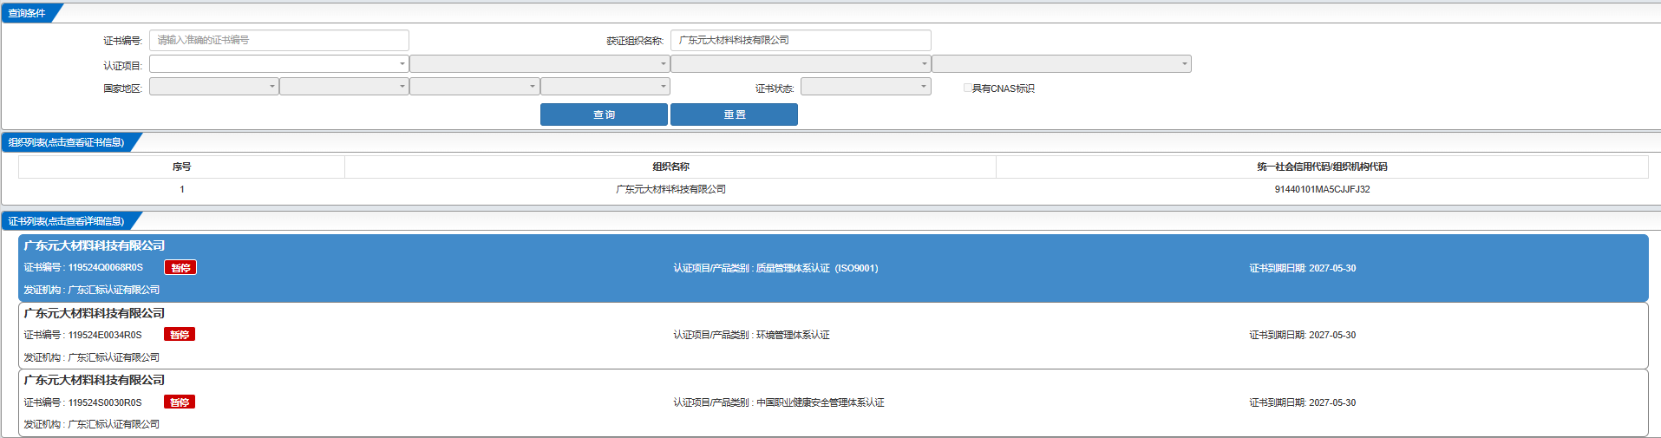Image resolution: width=1661 pixels, height=438 pixels.
Task: Open the fourth 认证项目 dropdown
Action: (1062, 64)
